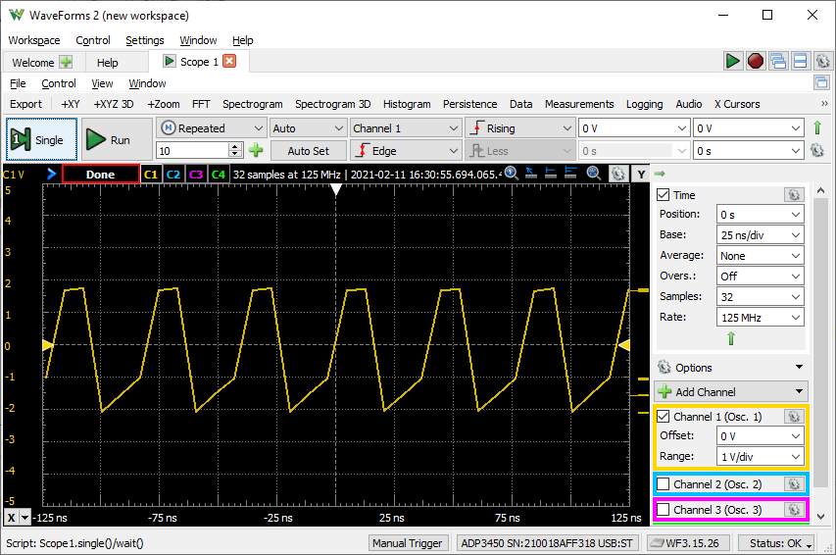The width and height of the screenshot is (836, 555).
Task: Open plot options gear above graph
Action: (x=617, y=174)
